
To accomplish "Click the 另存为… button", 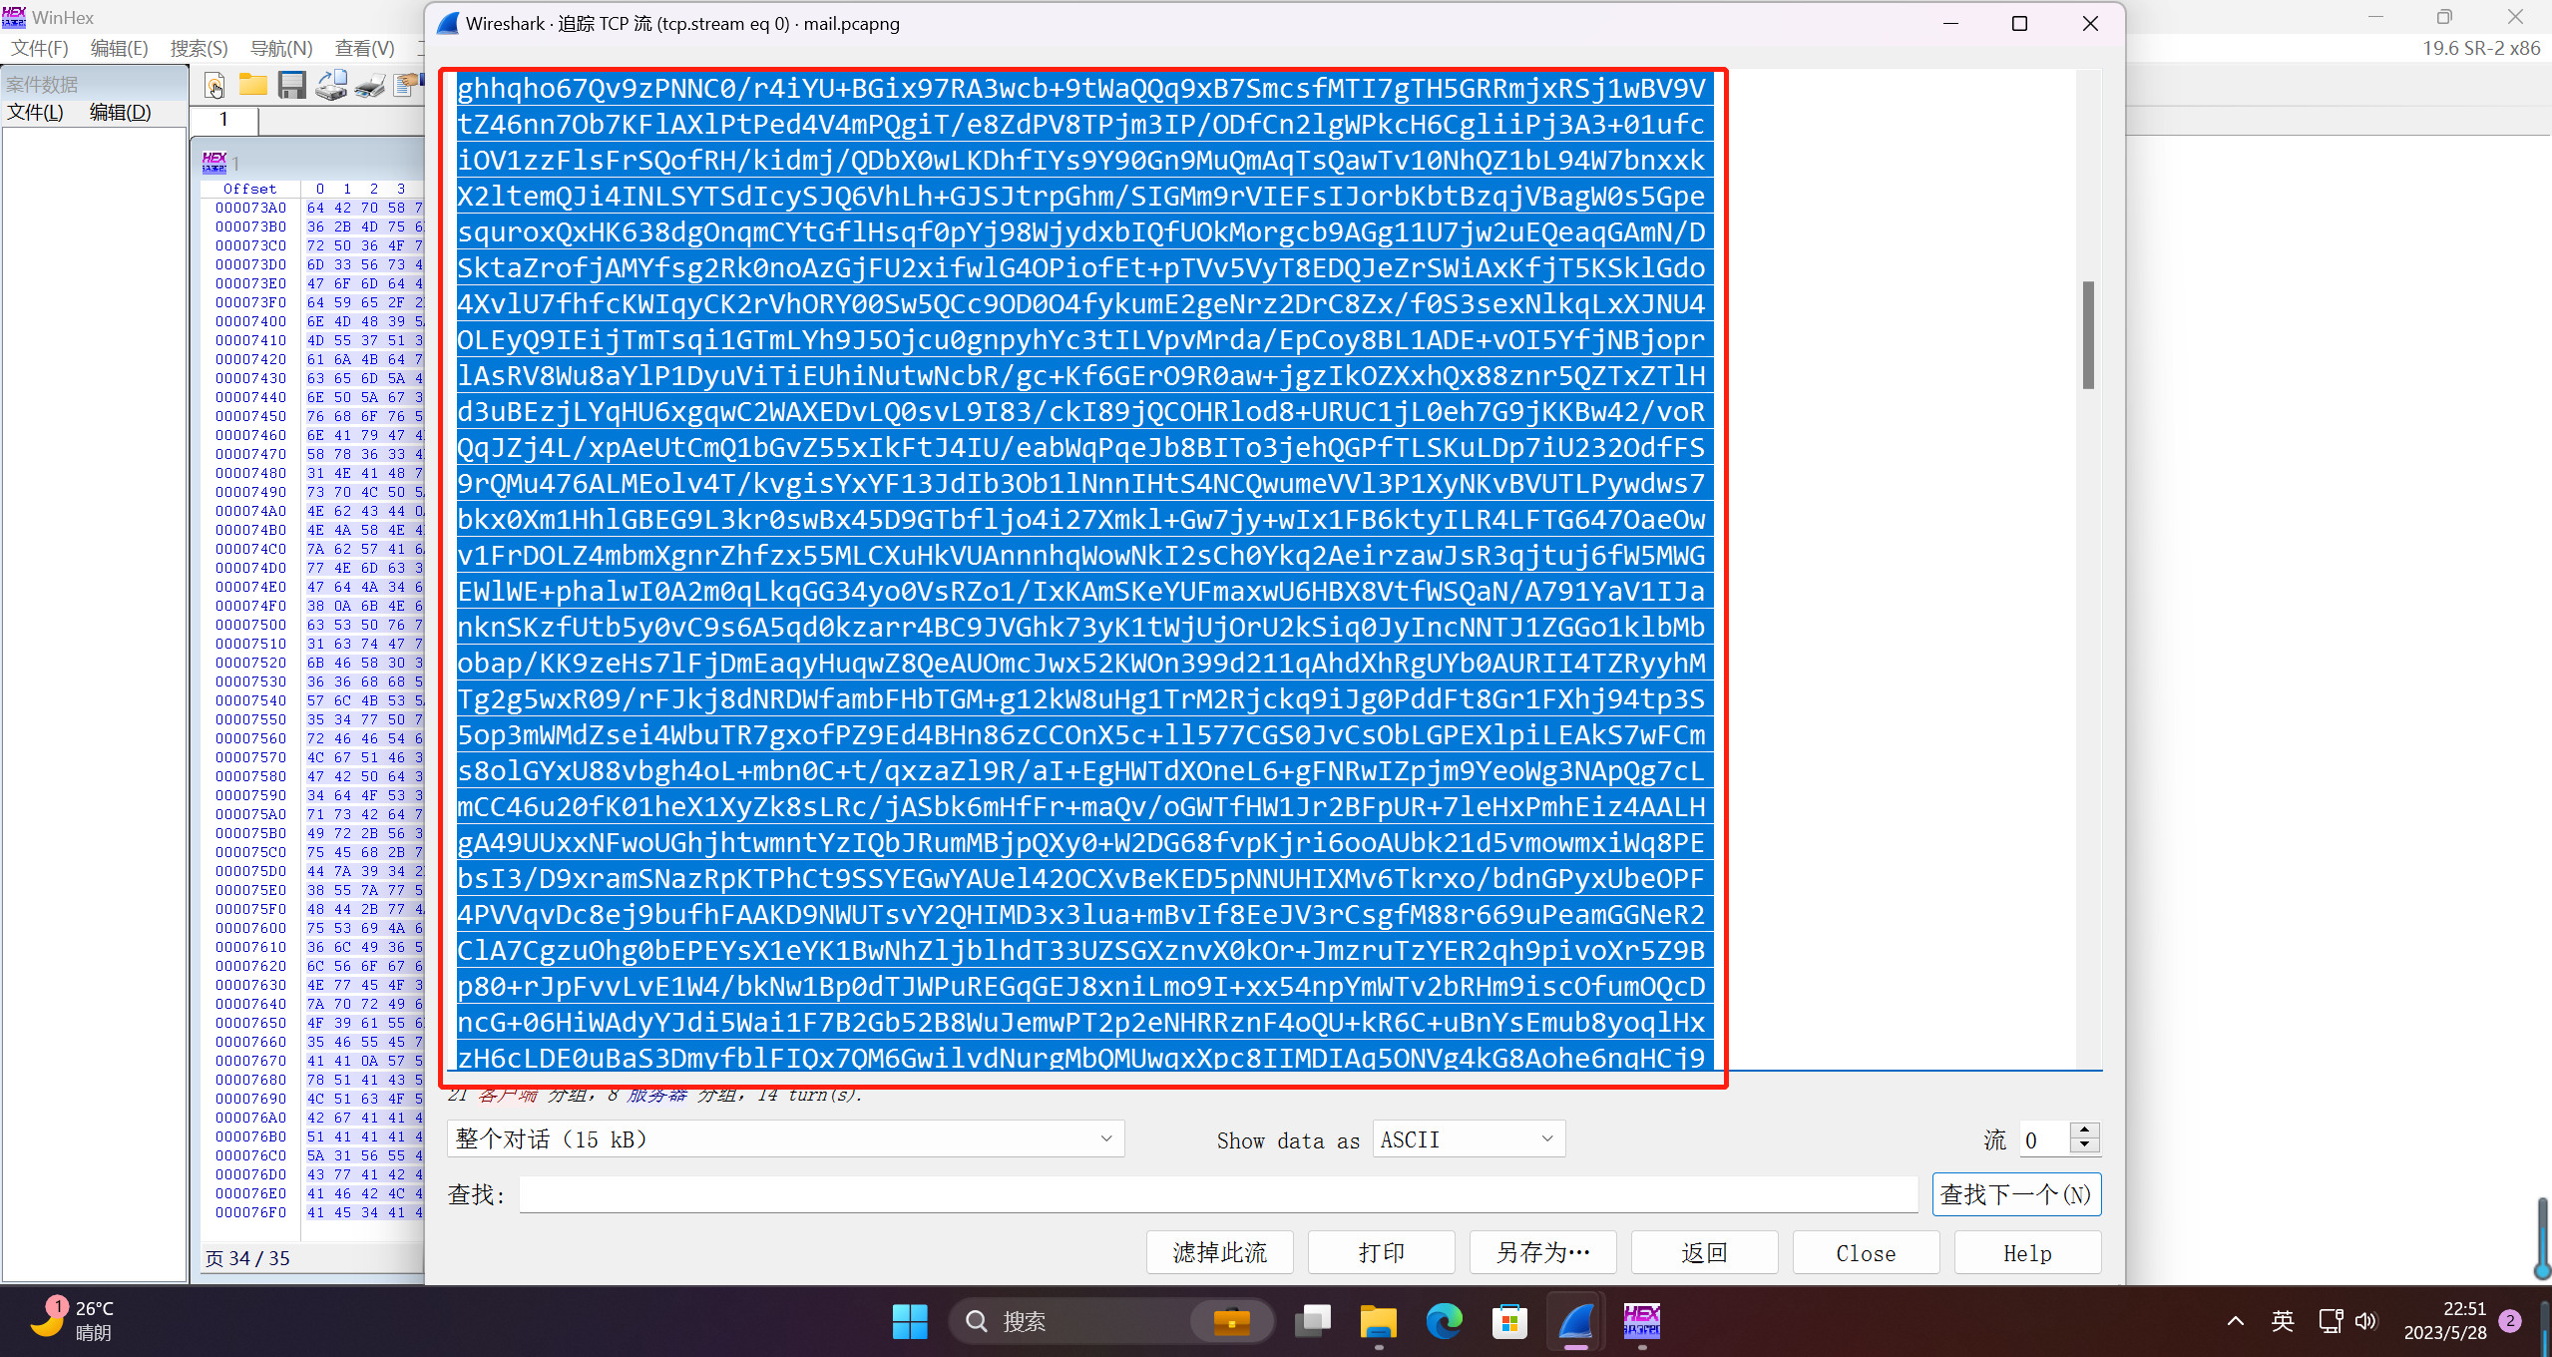I will pyautogui.click(x=1542, y=1252).
